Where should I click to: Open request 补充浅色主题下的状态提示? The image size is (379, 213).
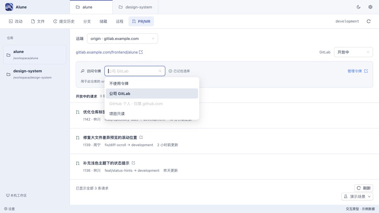(106, 163)
